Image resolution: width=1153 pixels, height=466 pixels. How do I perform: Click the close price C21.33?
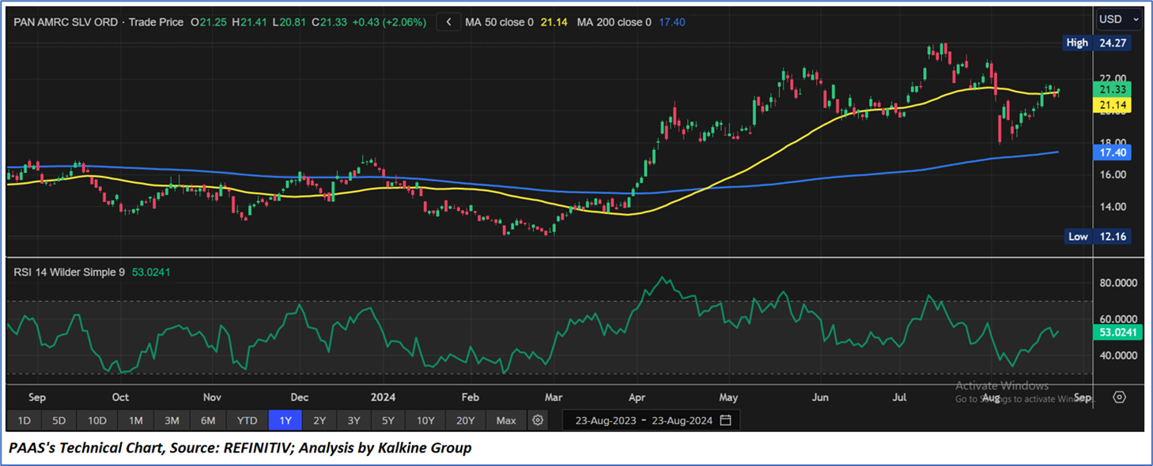[x=329, y=22]
